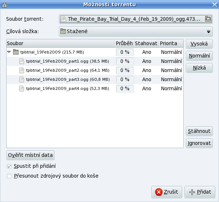
Task: Click the browse folder icon in torrent file field
Action: coord(208,19)
